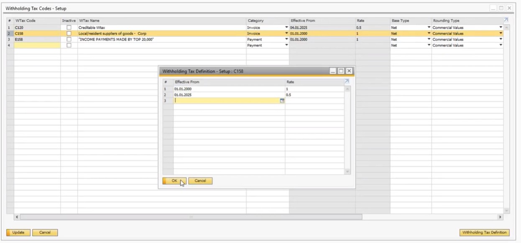This screenshot has height=243, width=521.
Task: Toggle Inactive checkbox for C158
Action: coord(69,33)
